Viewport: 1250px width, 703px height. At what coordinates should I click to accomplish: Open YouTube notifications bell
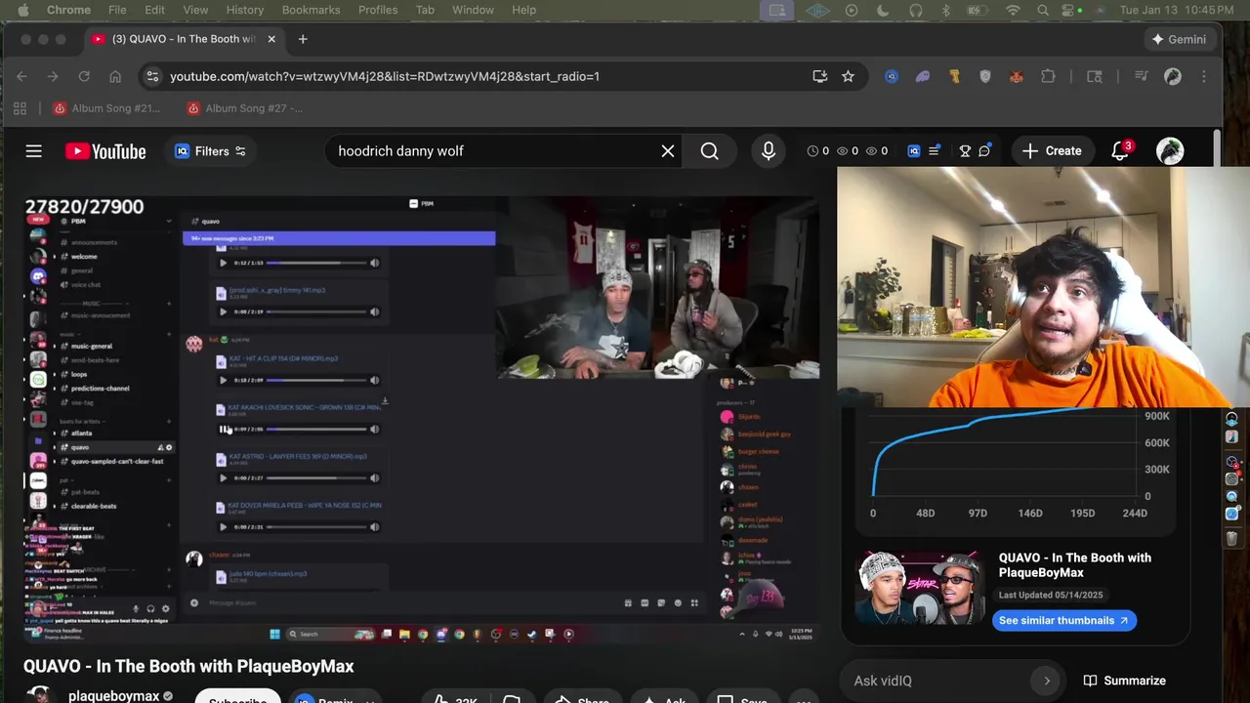point(1120,151)
